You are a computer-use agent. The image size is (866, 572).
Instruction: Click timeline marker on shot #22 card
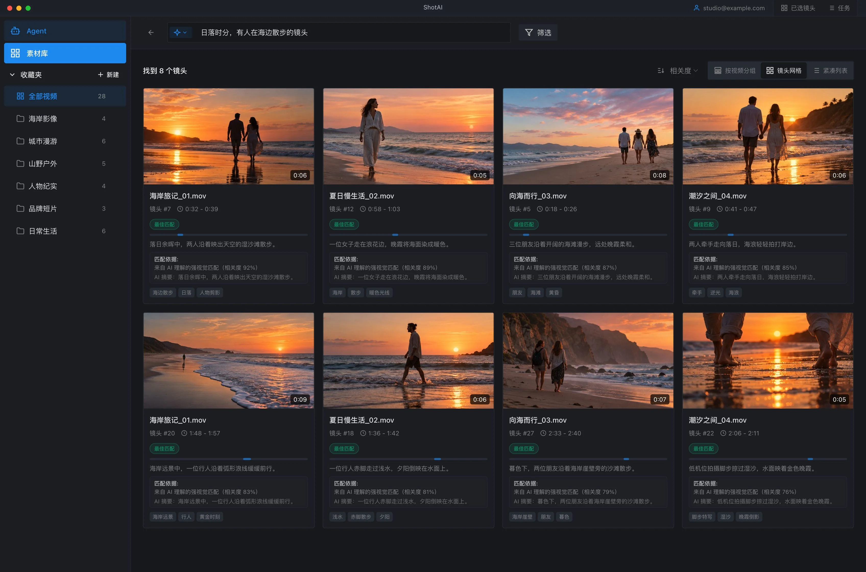tap(810, 459)
